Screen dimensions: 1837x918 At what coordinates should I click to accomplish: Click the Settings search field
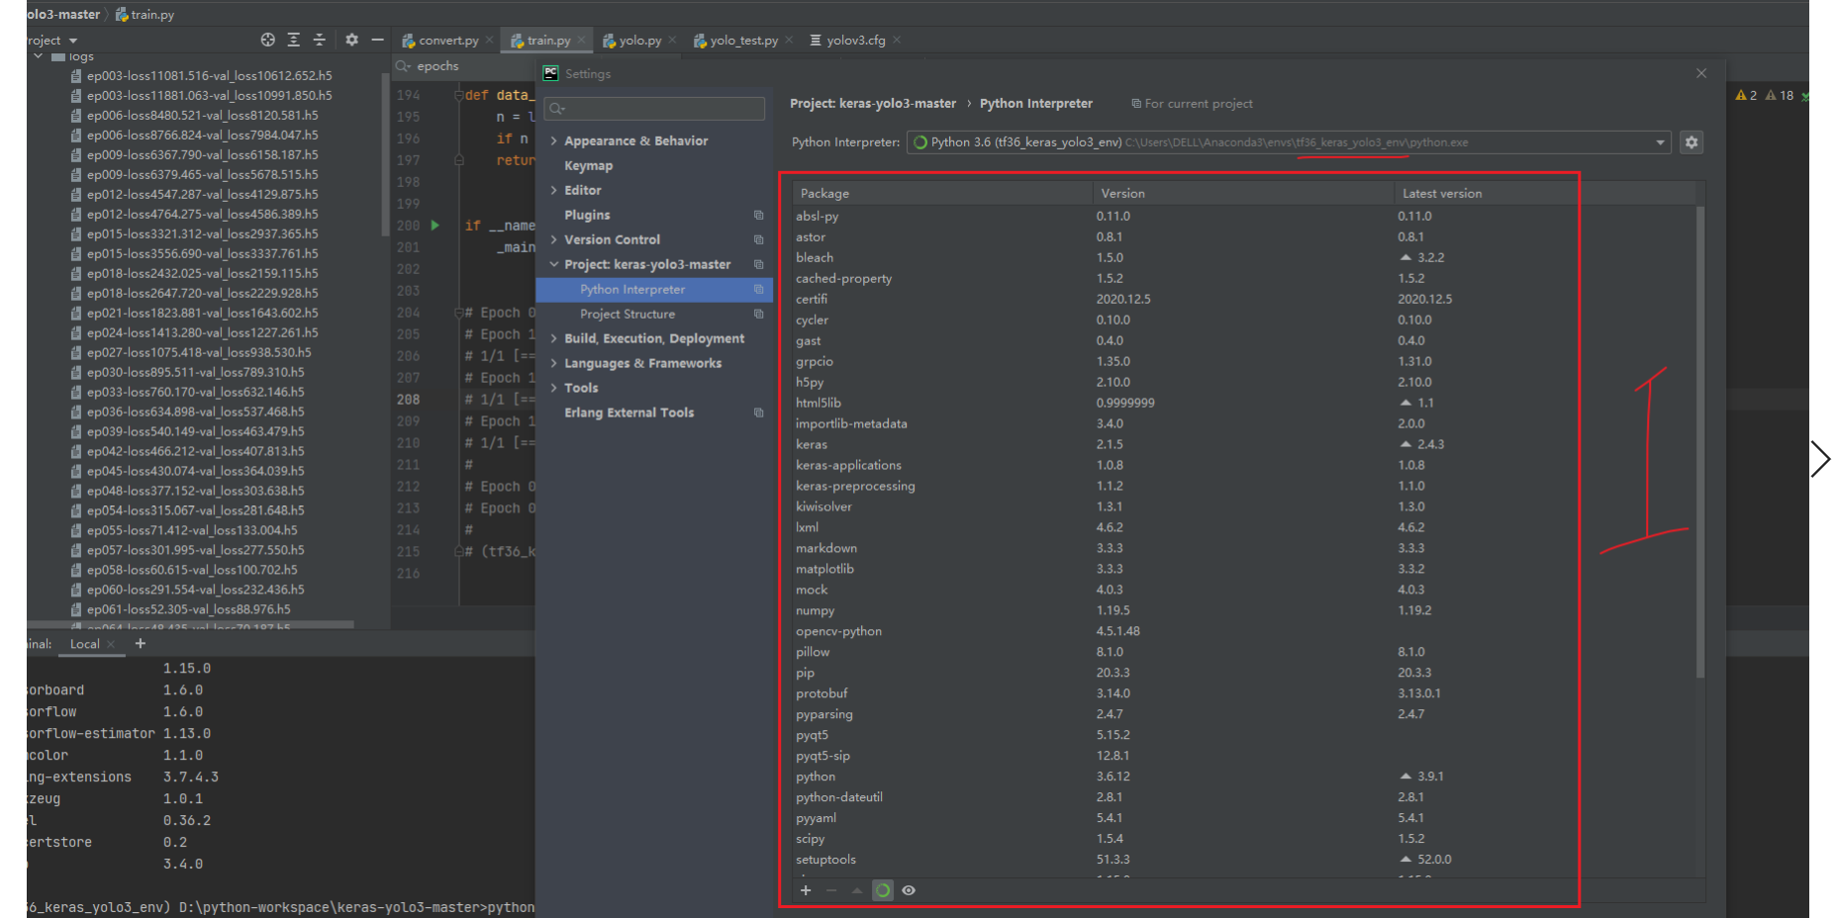coord(655,108)
